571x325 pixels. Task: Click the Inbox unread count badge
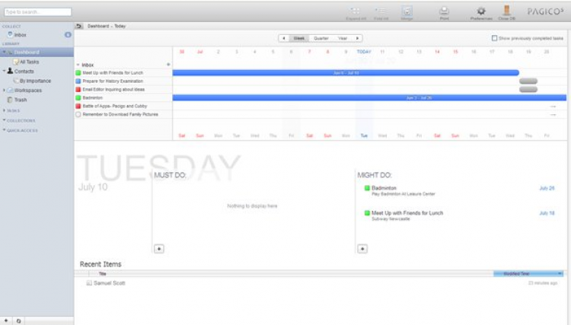68,34
